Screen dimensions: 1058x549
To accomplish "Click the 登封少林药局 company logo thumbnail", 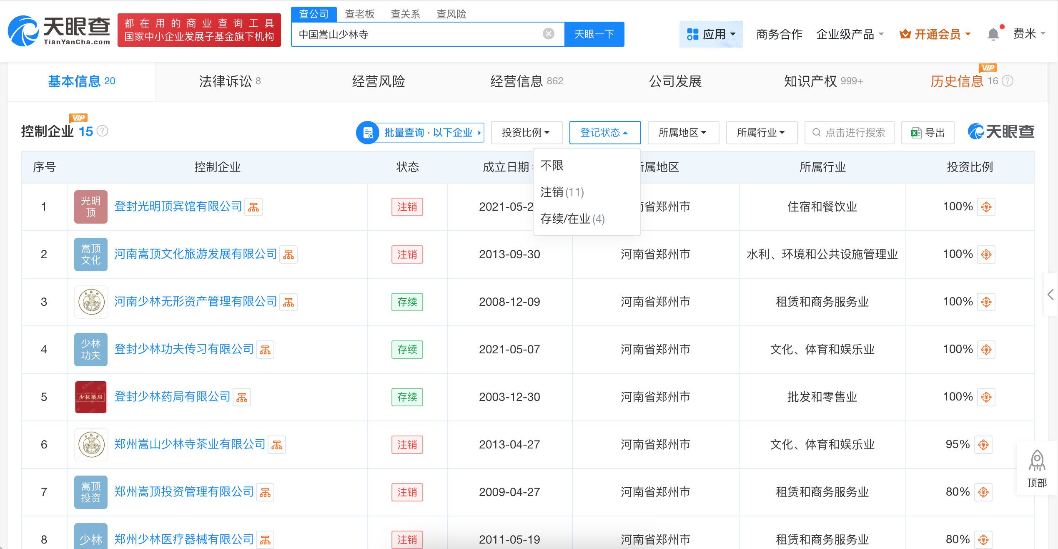I will tap(90, 397).
